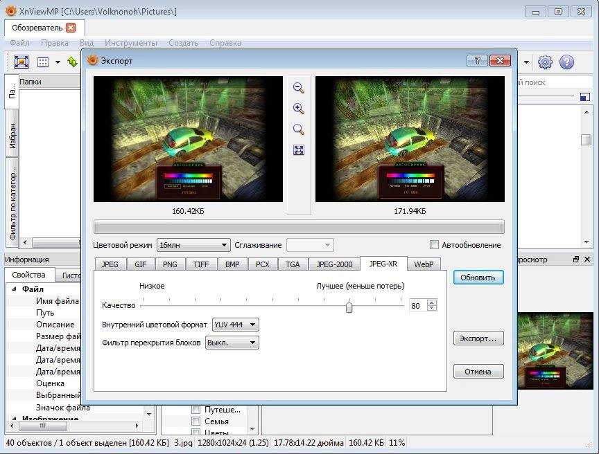599x454 pixels.
Task: Switch to the TGA tab
Action: (293, 264)
